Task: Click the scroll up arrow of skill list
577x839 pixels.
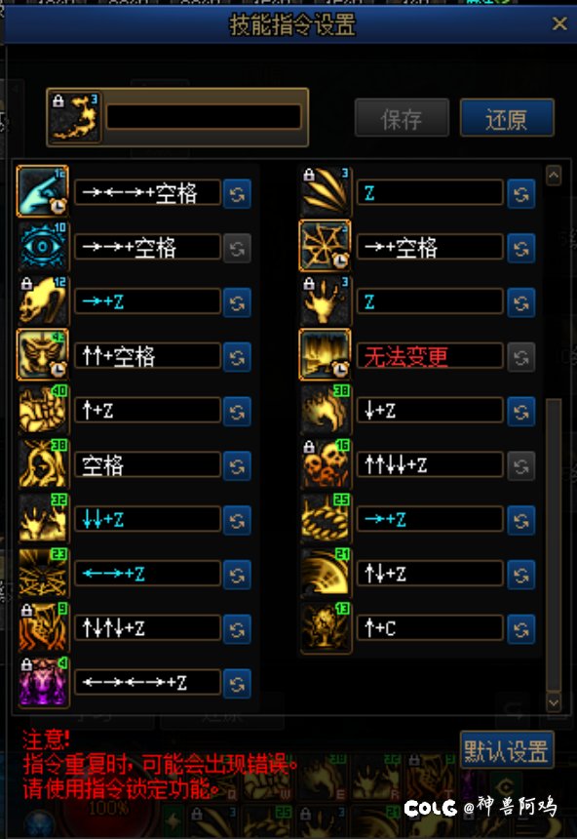Action: 554,176
